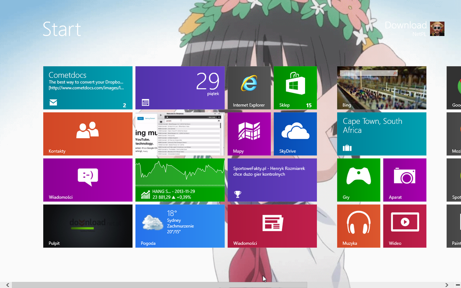Open the HANG S... finance chart tile
This screenshot has height=288, width=461.
coord(180,180)
